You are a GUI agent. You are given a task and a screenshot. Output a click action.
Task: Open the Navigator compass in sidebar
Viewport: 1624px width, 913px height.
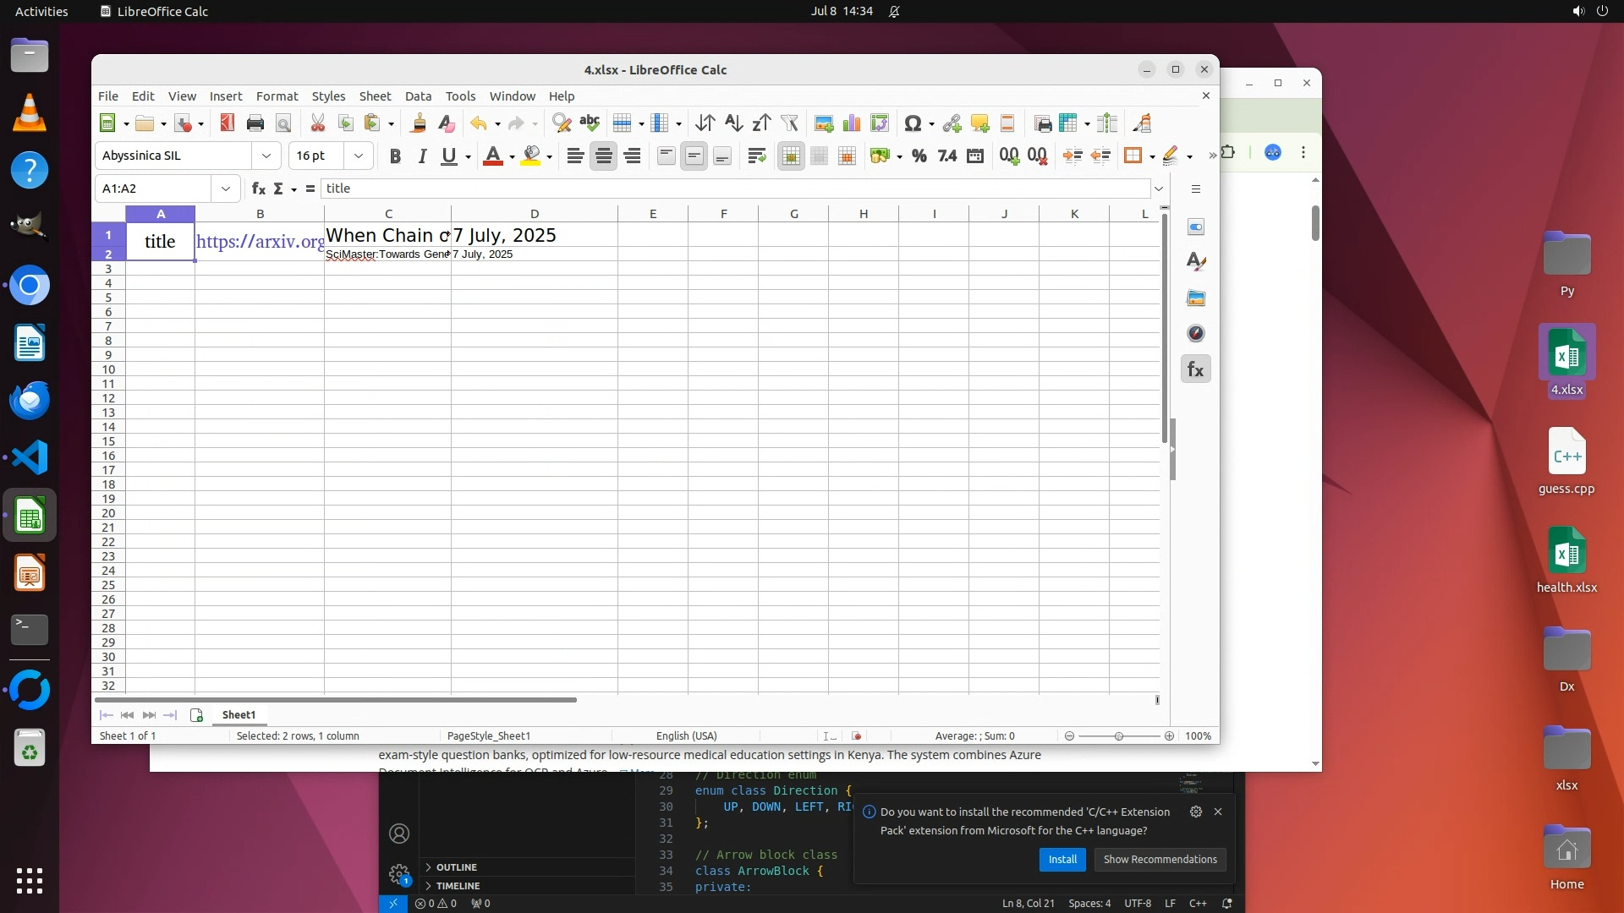click(1195, 333)
